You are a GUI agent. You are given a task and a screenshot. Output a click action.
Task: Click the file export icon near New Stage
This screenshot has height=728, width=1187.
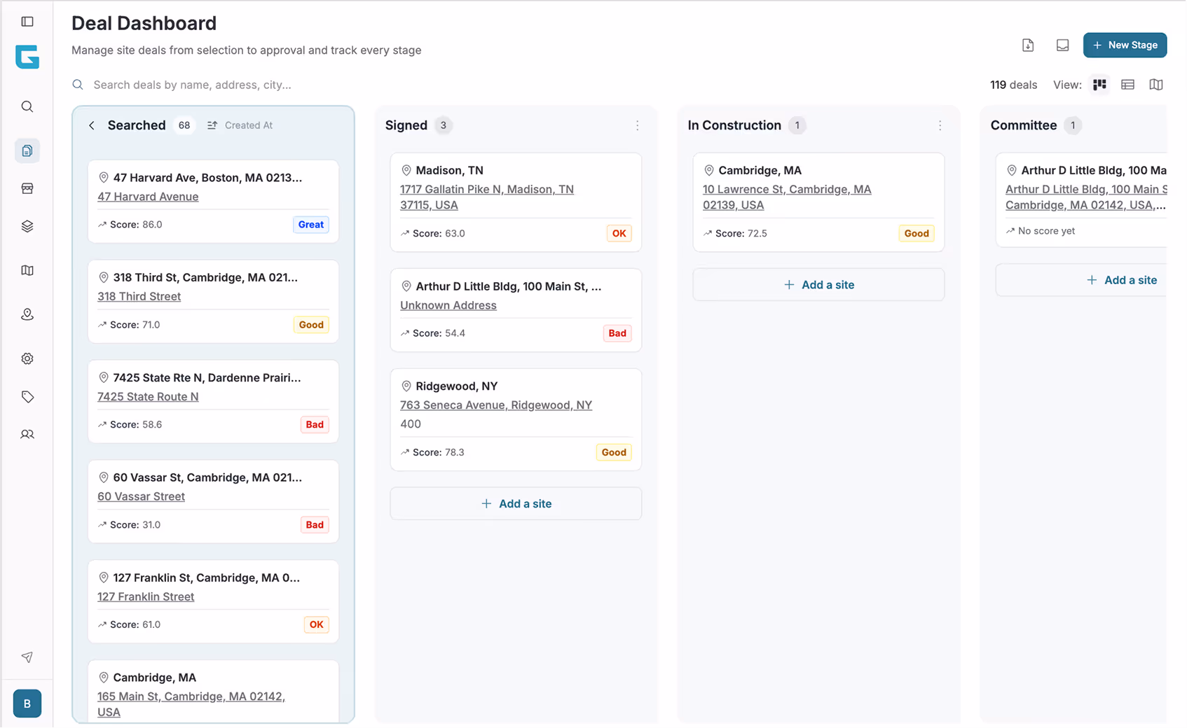coord(1028,45)
